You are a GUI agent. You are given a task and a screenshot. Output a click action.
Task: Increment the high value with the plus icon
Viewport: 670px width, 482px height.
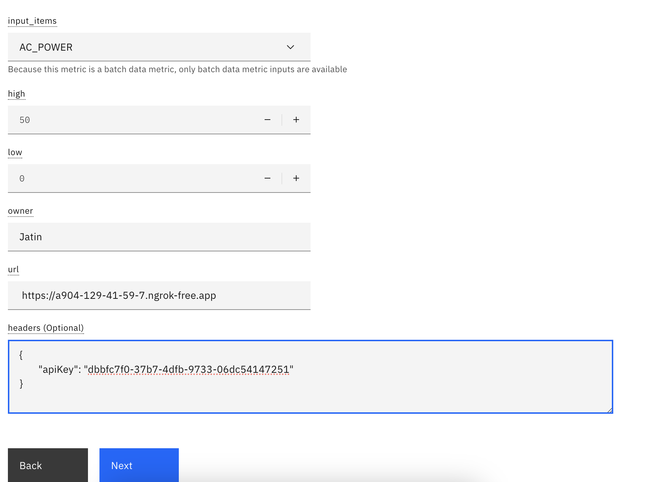(296, 120)
